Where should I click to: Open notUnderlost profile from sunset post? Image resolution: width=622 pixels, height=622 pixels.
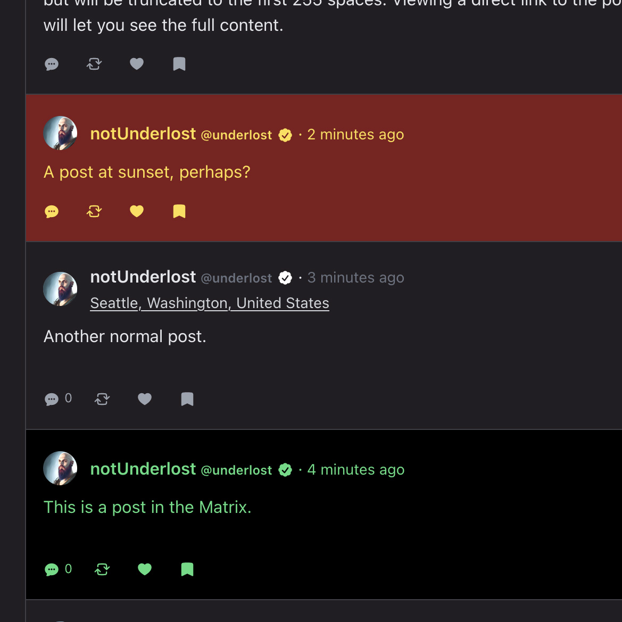[x=143, y=134]
